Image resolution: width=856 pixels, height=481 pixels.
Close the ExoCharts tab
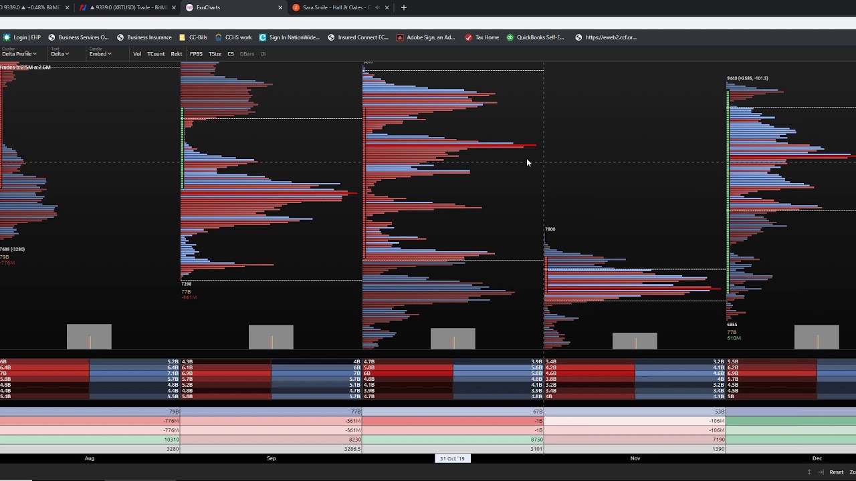click(280, 7)
